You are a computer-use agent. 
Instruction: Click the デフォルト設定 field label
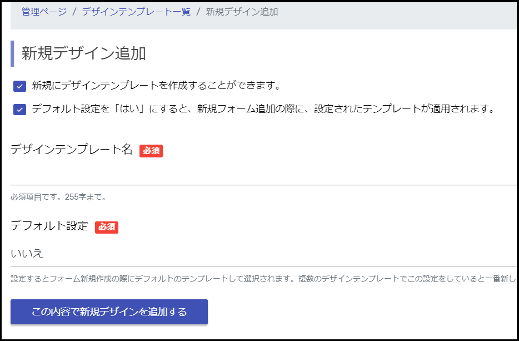point(49,226)
